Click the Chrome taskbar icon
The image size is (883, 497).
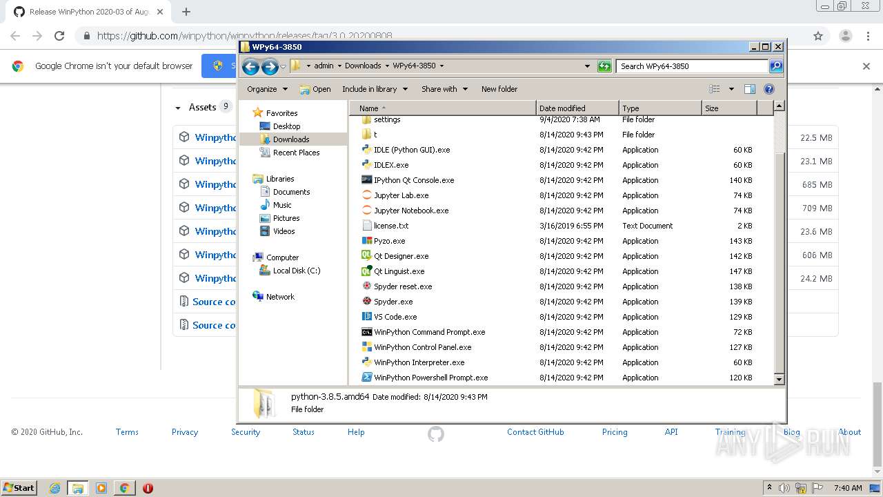coord(124,488)
